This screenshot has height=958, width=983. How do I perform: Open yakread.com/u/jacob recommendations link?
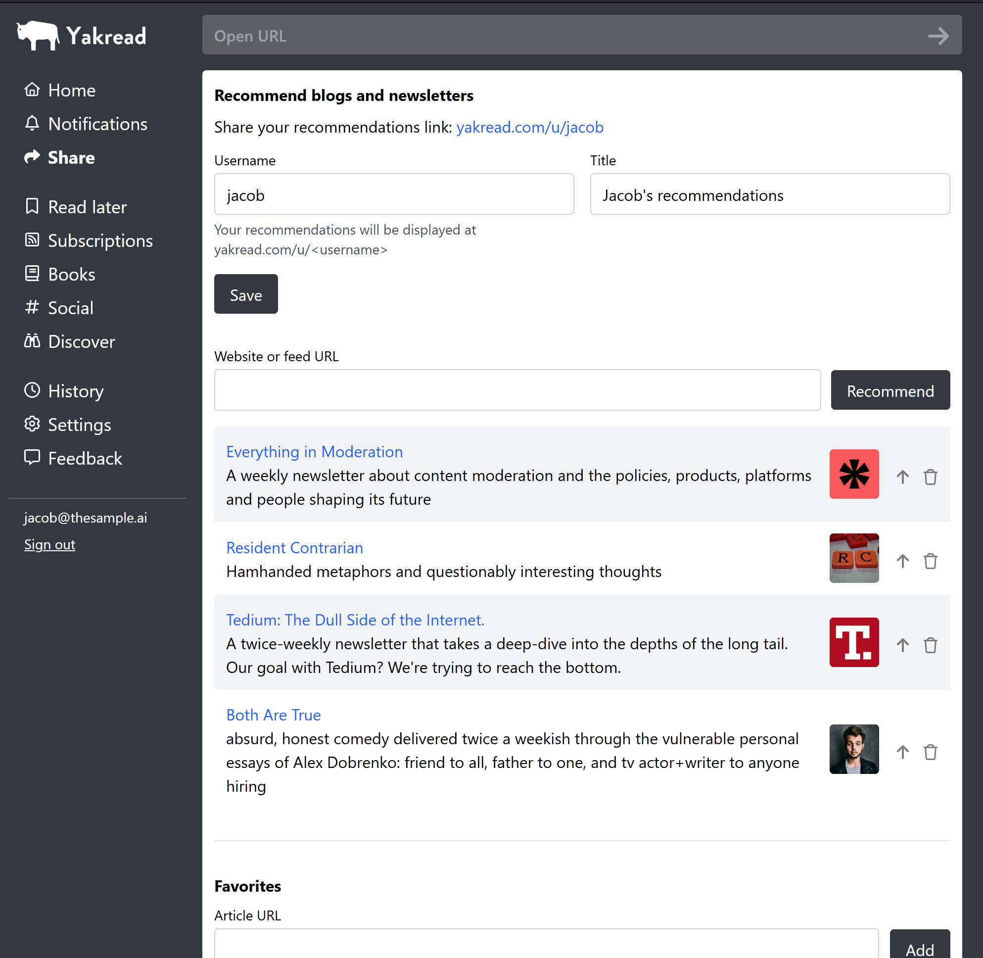point(530,127)
